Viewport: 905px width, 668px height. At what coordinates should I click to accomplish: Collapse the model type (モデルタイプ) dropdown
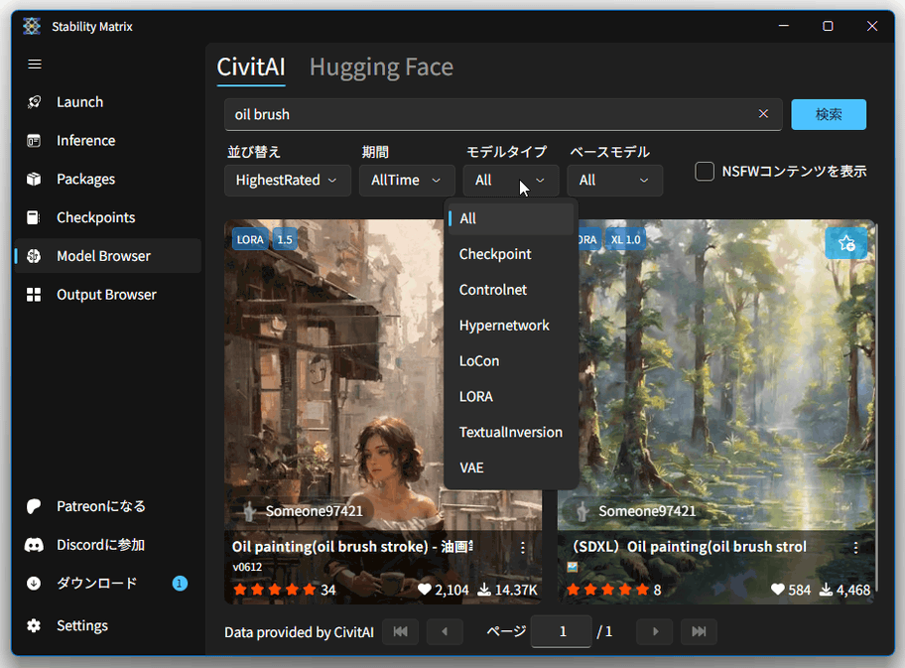coord(511,181)
